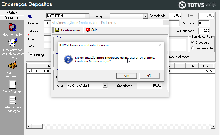Open Mapa do Armazém icon
Viewport: 220px width, 135px height.
12,65
